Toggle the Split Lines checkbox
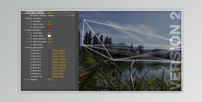 point(49,44)
